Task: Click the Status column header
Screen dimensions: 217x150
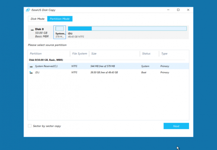Action: (146, 54)
